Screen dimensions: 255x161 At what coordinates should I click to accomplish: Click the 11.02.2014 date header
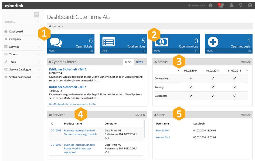[x=234, y=71]
